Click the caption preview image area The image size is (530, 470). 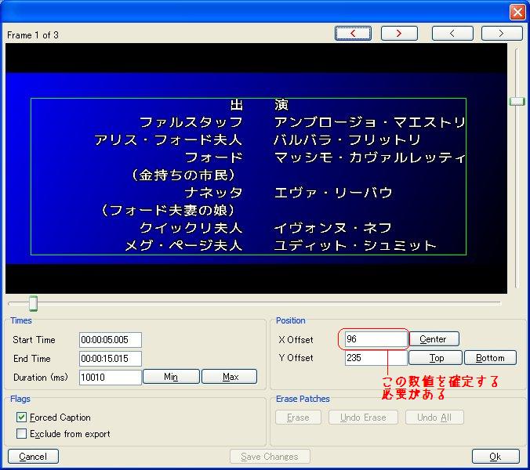pos(256,168)
